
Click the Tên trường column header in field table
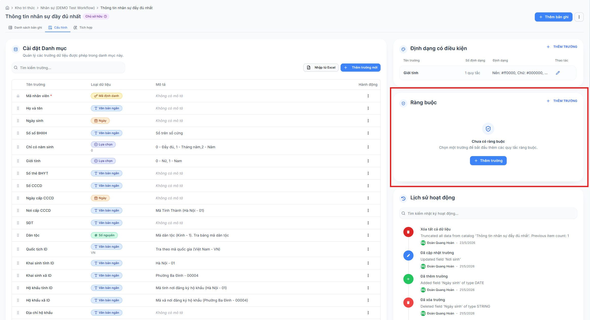tap(35, 84)
